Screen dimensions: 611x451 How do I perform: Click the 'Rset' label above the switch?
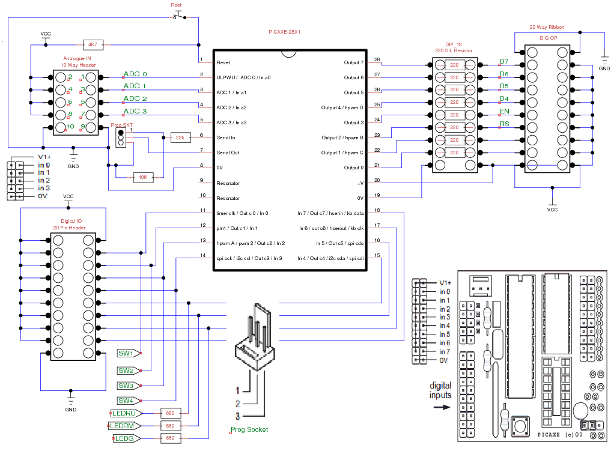pos(176,5)
